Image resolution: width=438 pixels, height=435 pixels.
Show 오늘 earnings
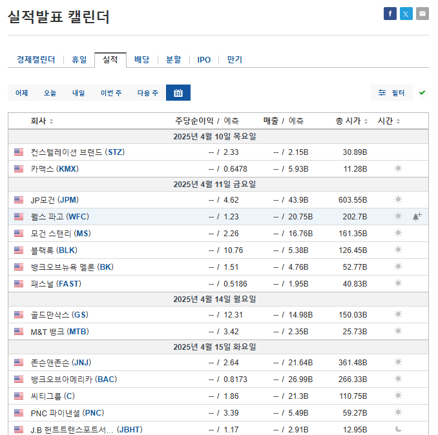[x=50, y=93]
